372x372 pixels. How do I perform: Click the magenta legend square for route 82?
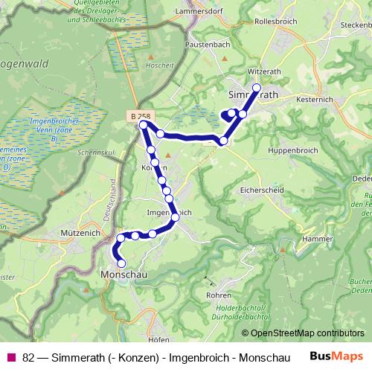click(12, 357)
